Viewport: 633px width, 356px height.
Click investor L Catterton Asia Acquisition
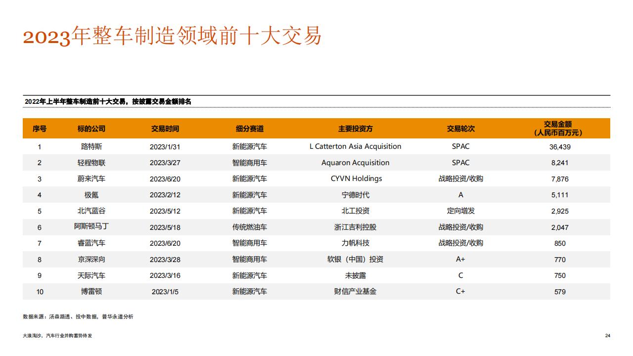coord(356,146)
